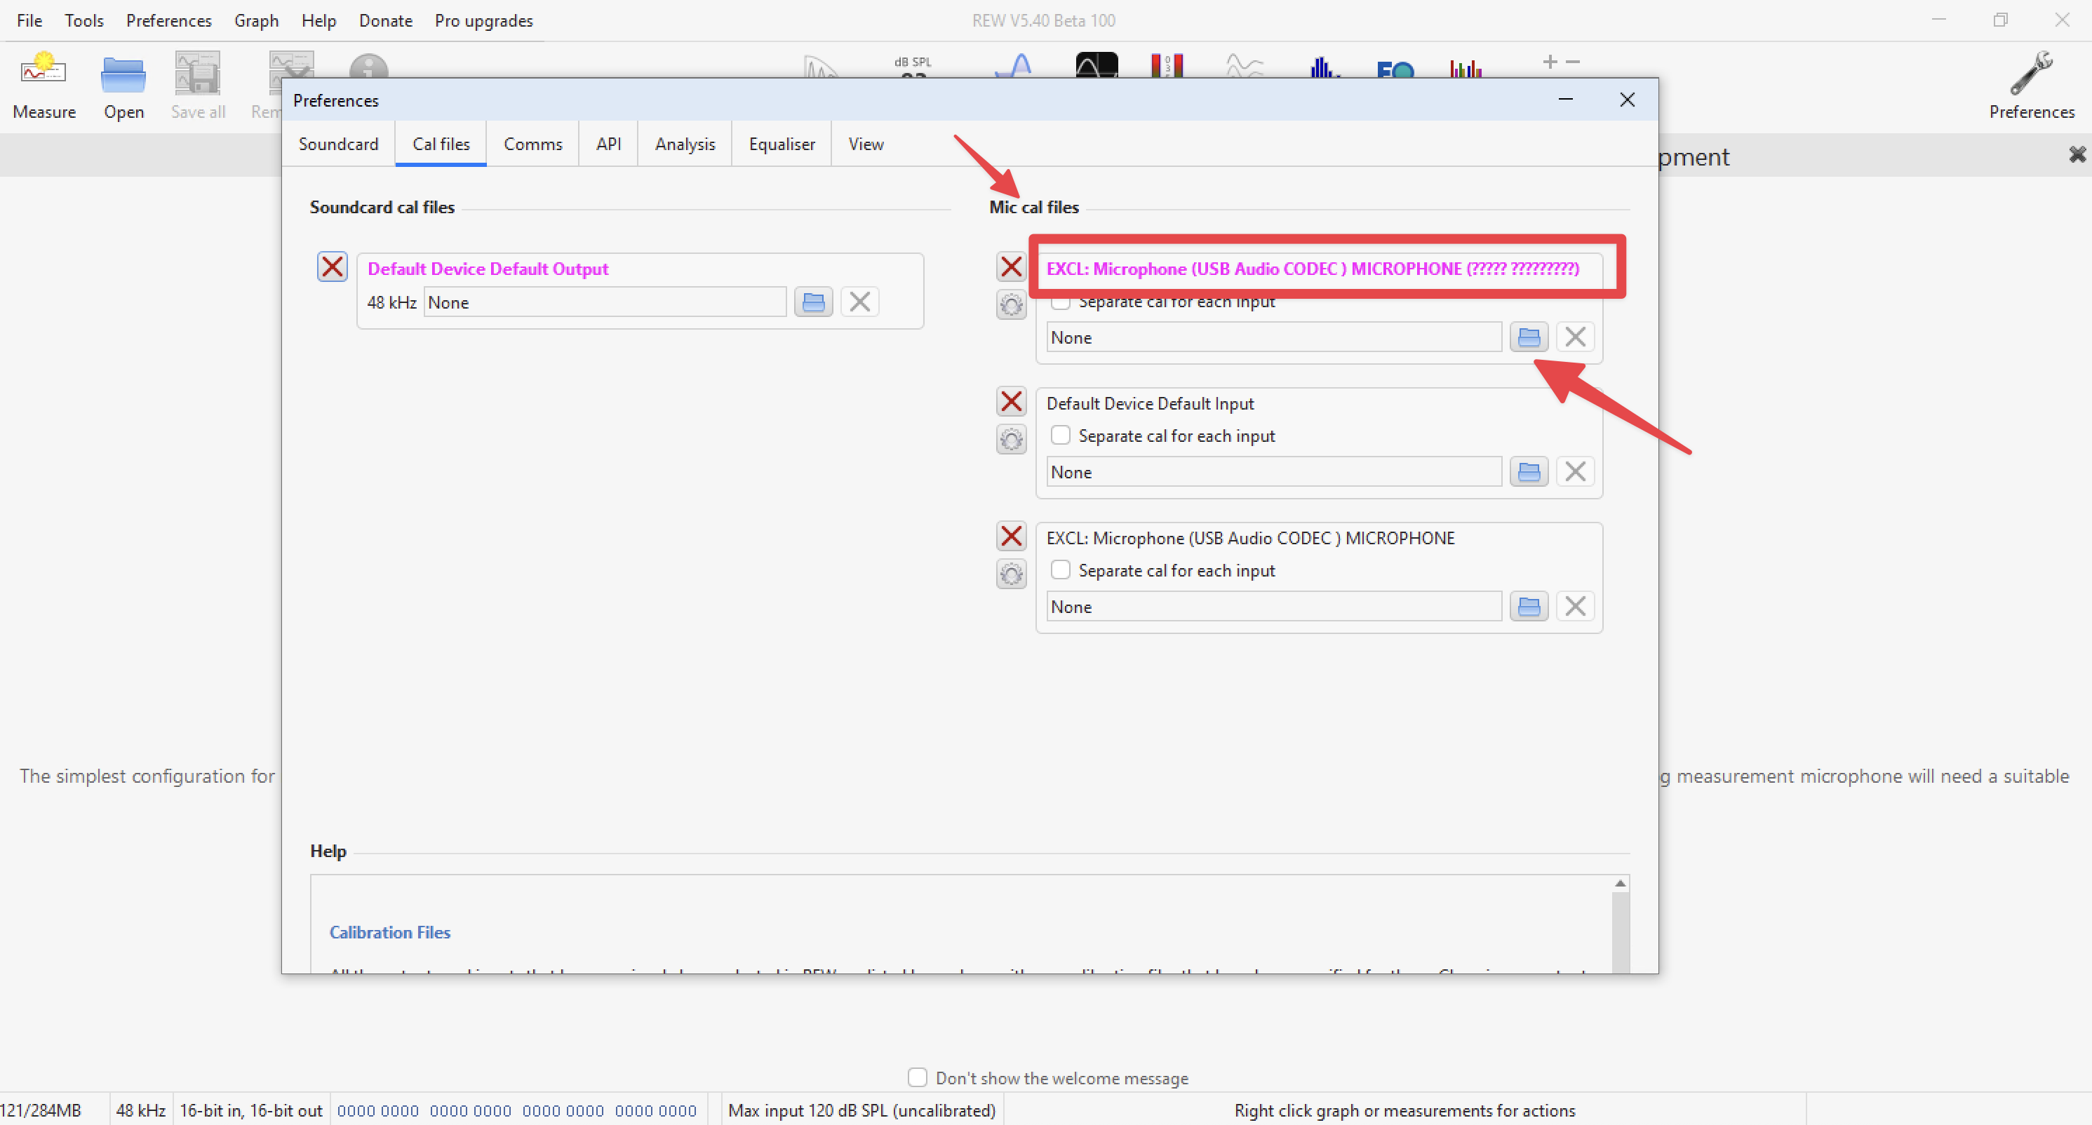The height and width of the screenshot is (1125, 2092).
Task: Check separate cal for bottom EXCL Microphone
Action: (x=1060, y=570)
